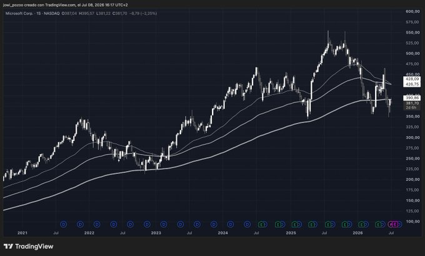Screen dimensions: 425x256
Task: Click the dividend marker just after the 2022 label
Action: point(97,224)
